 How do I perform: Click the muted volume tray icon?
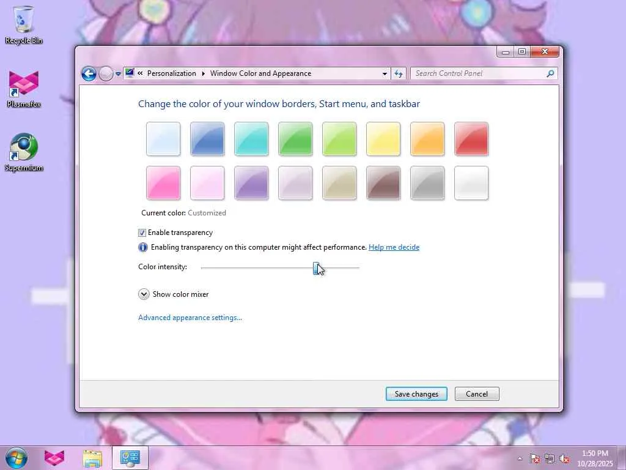click(x=564, y=459)
